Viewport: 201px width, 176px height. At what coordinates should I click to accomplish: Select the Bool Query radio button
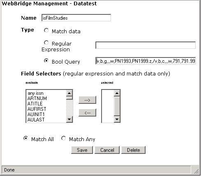click(x=46, y=61)
